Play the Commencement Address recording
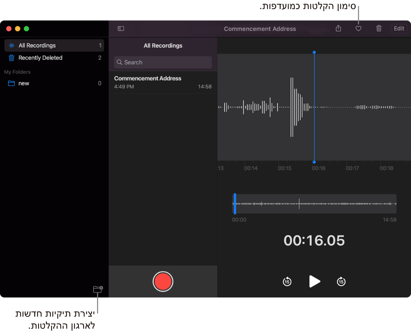 coord(315,281)
